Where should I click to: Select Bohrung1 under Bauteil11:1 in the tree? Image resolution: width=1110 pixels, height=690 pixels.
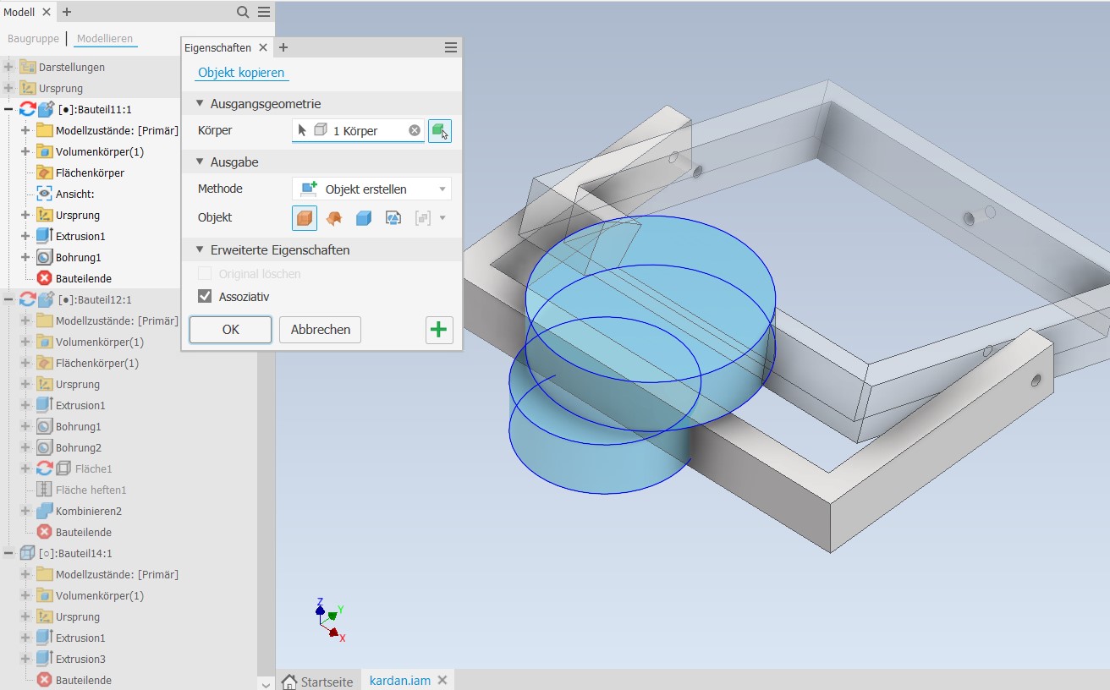78,257
